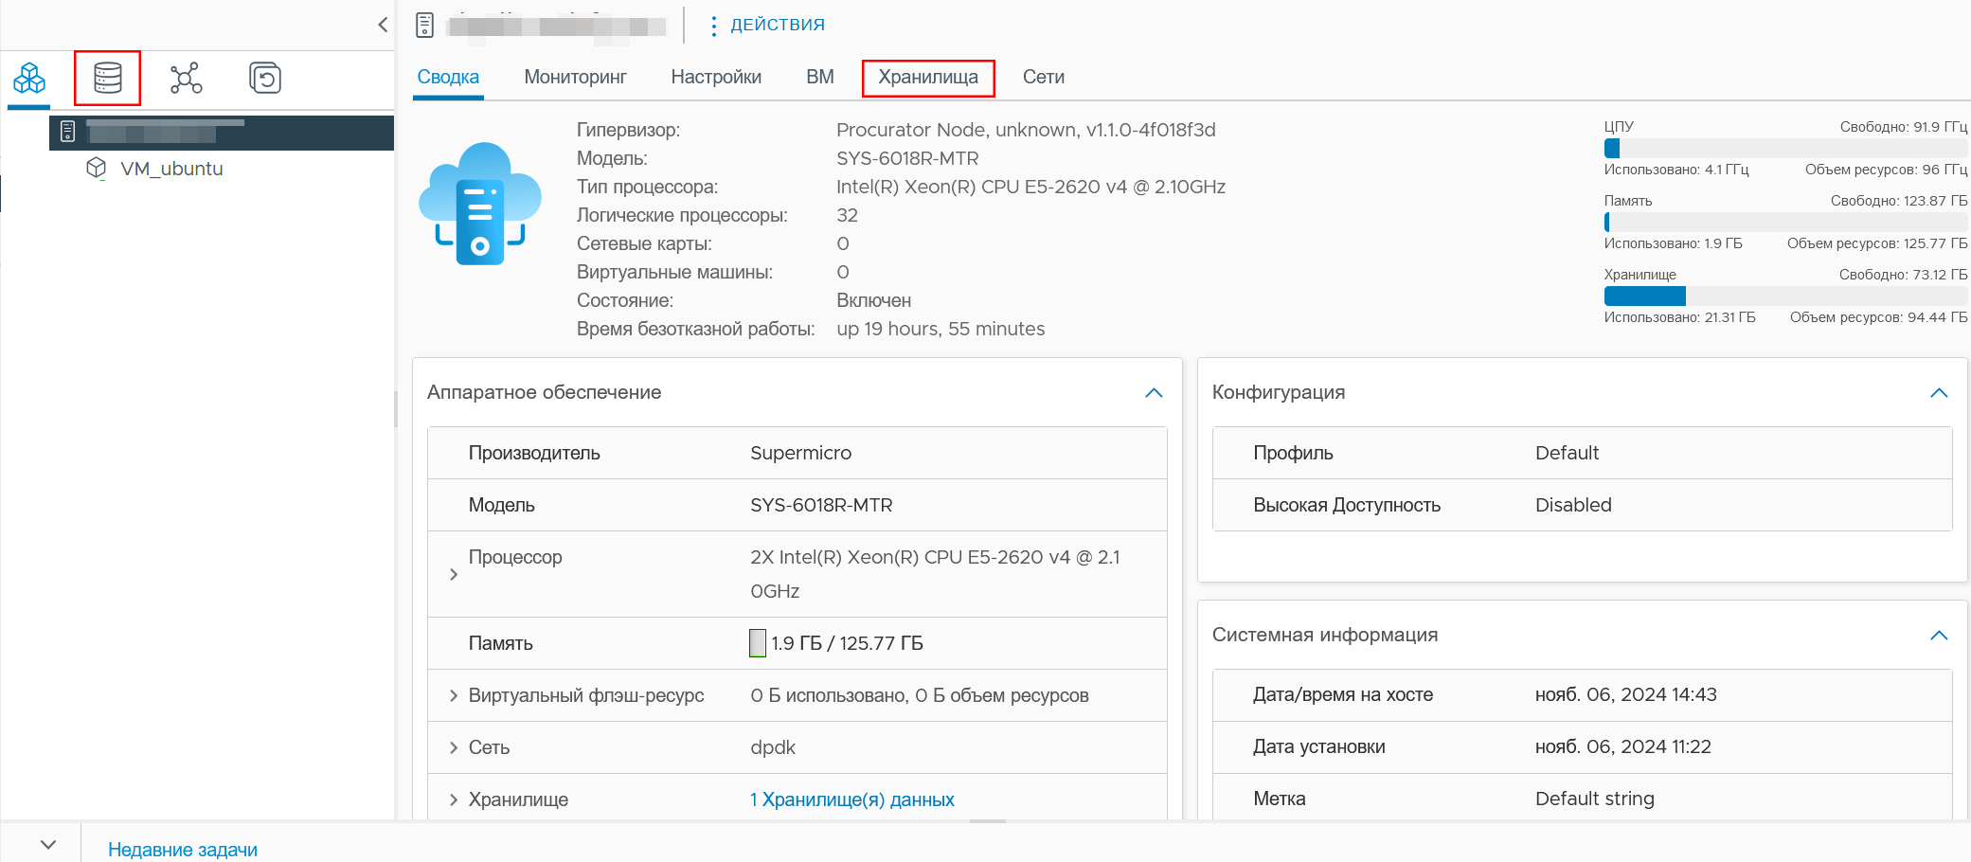
Task: Open the ВМ tab
Action: 820,77
